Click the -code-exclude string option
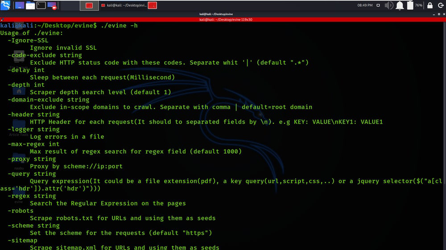The width and height of the screenshot is (446, 250). [x=45, y=55]
